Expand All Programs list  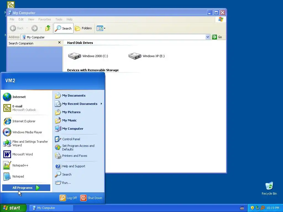[26, 188]
